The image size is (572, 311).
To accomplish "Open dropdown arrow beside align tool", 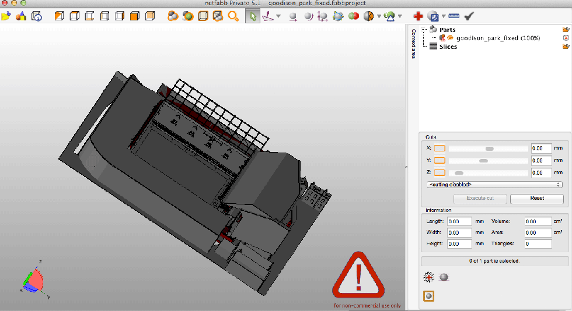I will (x=278, y=16).
